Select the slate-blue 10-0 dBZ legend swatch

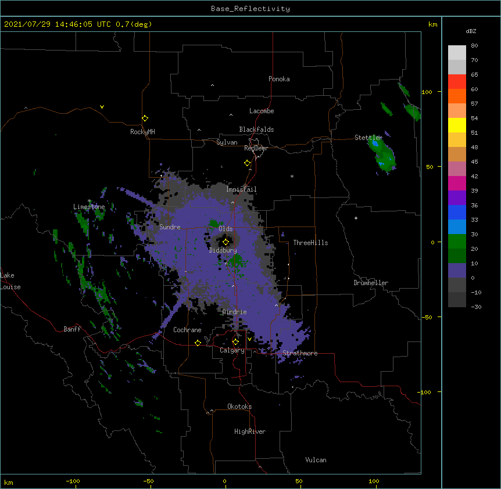(457, 271)
